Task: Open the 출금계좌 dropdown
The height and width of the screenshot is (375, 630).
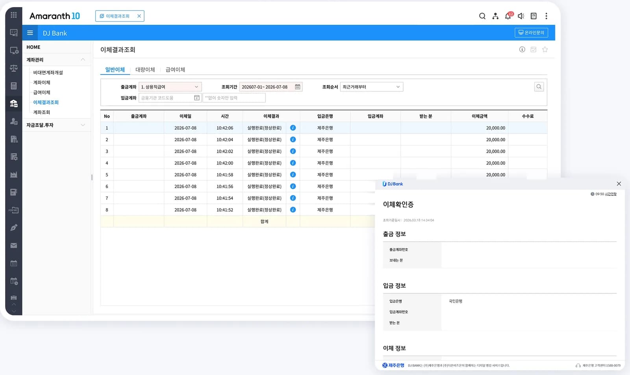Action: [x=170, y=87]
